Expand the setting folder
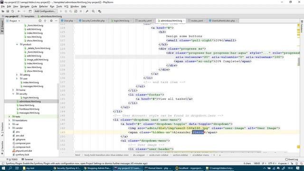This screenshot has width=304, height=171. [17, 75]
